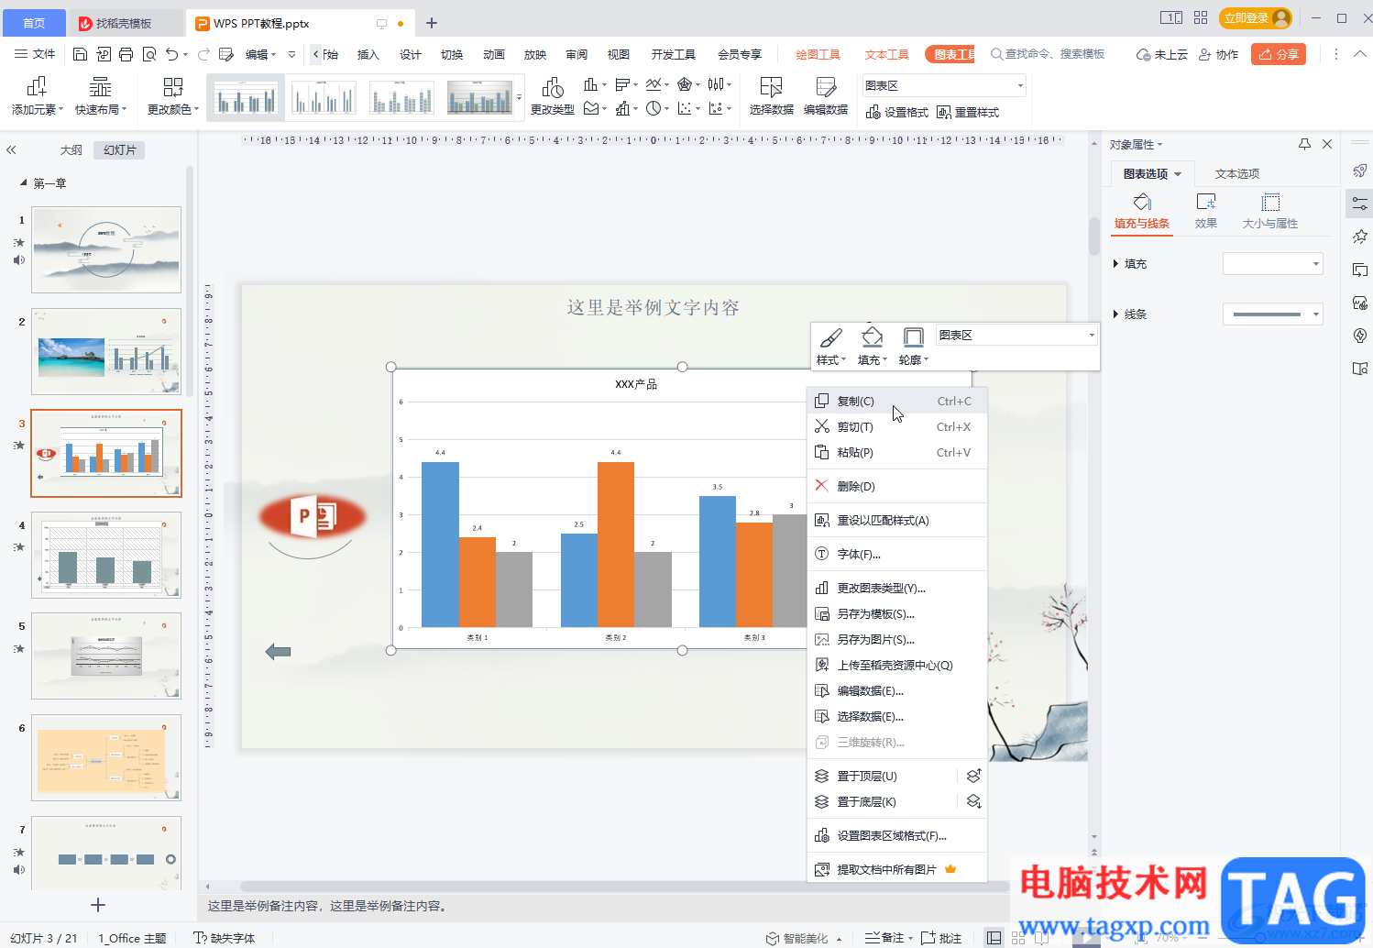The height and width of the screenshot is (948, 1373).
Task: Click the add new slide plus icon
Action: click(x=98, y=905)
